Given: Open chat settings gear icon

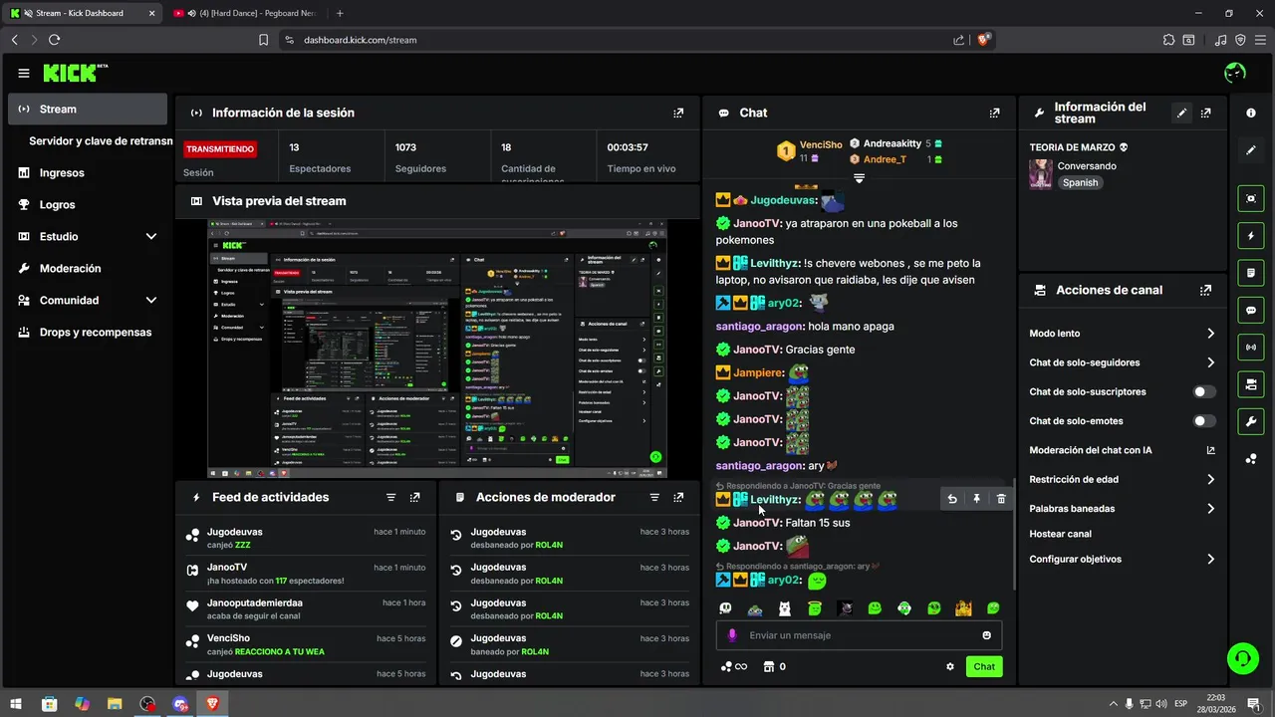Looking at the screenshot, I should 950,667.
